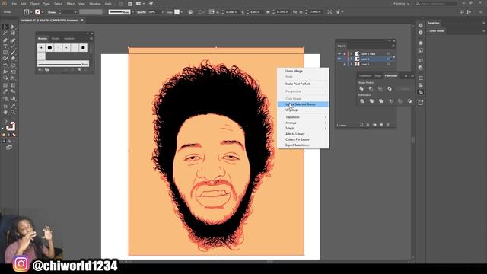Open Recolor Artwork from control bar
This screenshot has height=274, width=487.
tap(190, 12)
